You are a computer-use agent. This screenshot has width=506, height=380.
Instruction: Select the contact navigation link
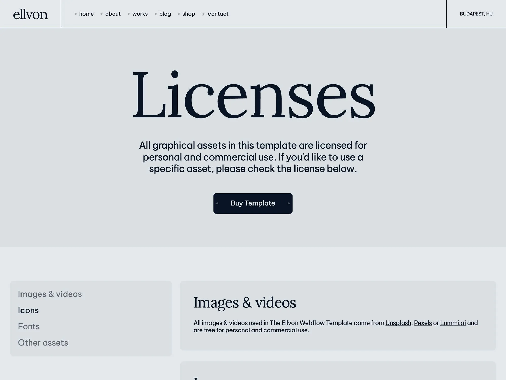tap(218, 14)
